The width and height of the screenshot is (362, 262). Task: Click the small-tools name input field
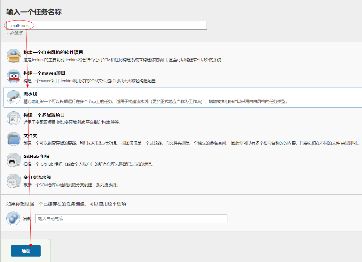pyautogui.click(x=106, y=25)
